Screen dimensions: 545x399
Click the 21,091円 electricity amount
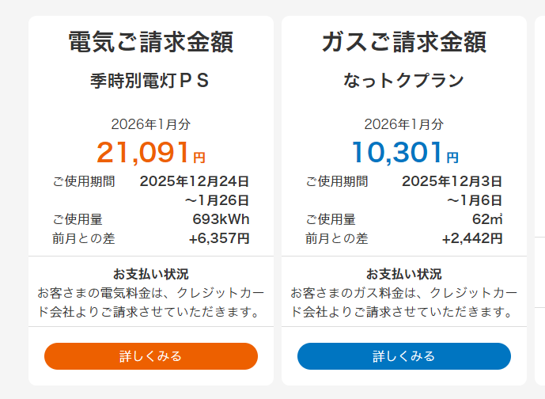coord(150,151)
